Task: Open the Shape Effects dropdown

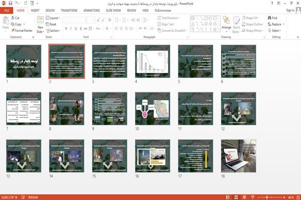Action: [253, 31]
